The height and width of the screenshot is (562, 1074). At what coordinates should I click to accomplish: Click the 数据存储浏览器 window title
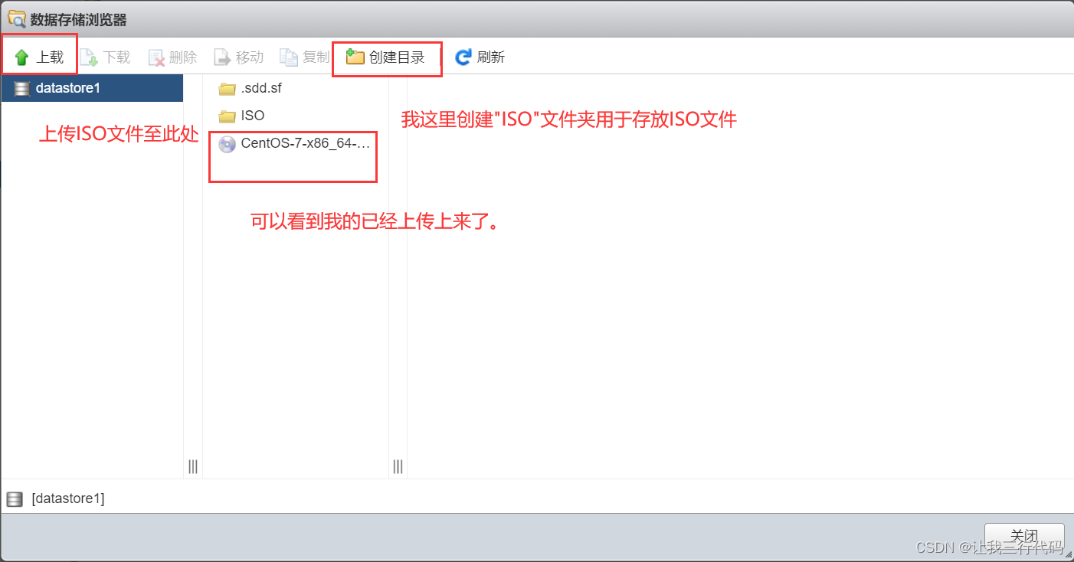click(x=79, y=20)
